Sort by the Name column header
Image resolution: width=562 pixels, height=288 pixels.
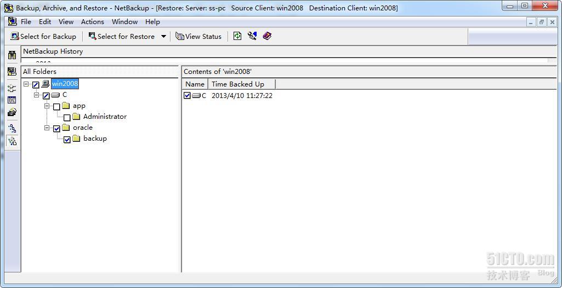tap(195, 84)
